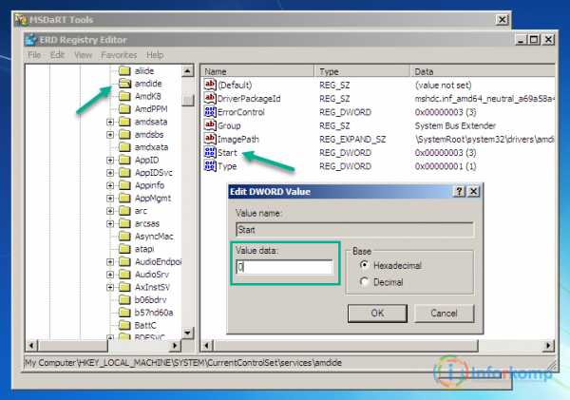Click the 'System Bus Extender' data cell
The width and height of the screenshot is (570, 400).
pos(455,125)
